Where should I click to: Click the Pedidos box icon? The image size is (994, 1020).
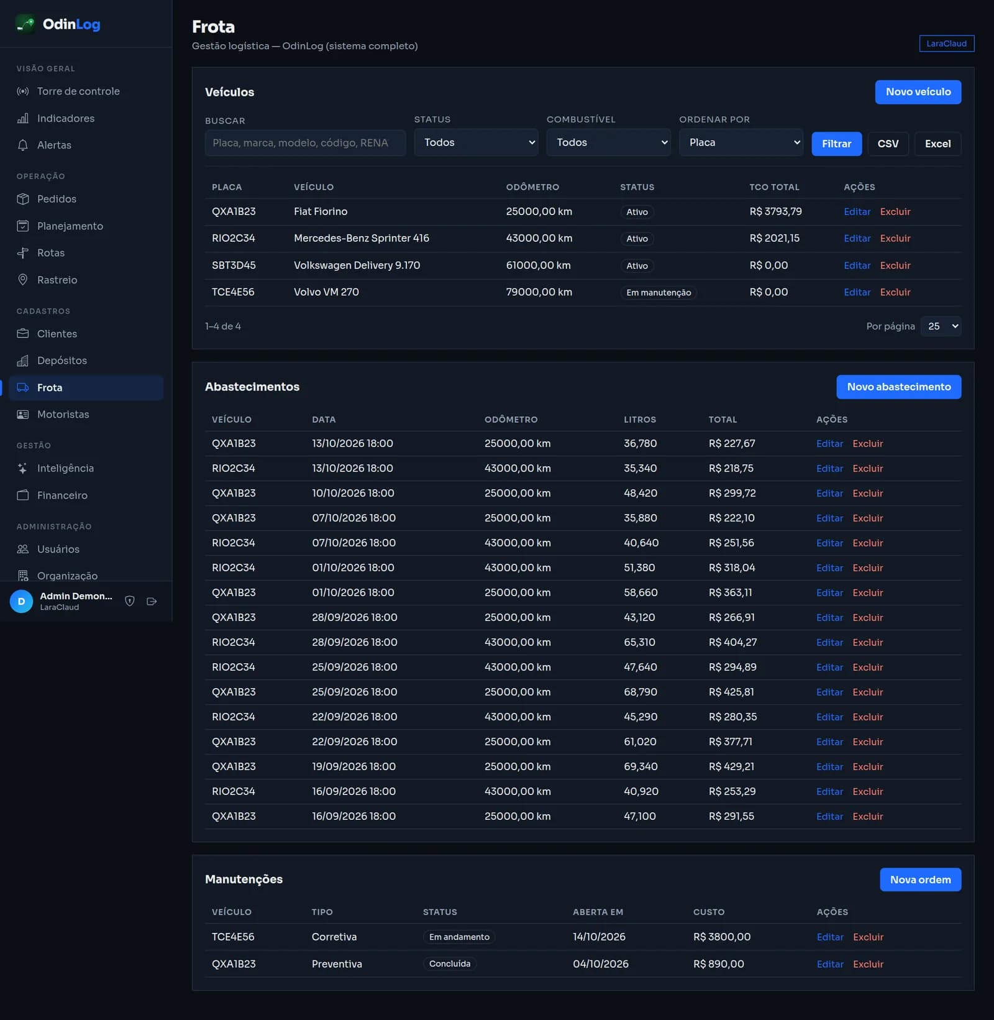(23, 199)
